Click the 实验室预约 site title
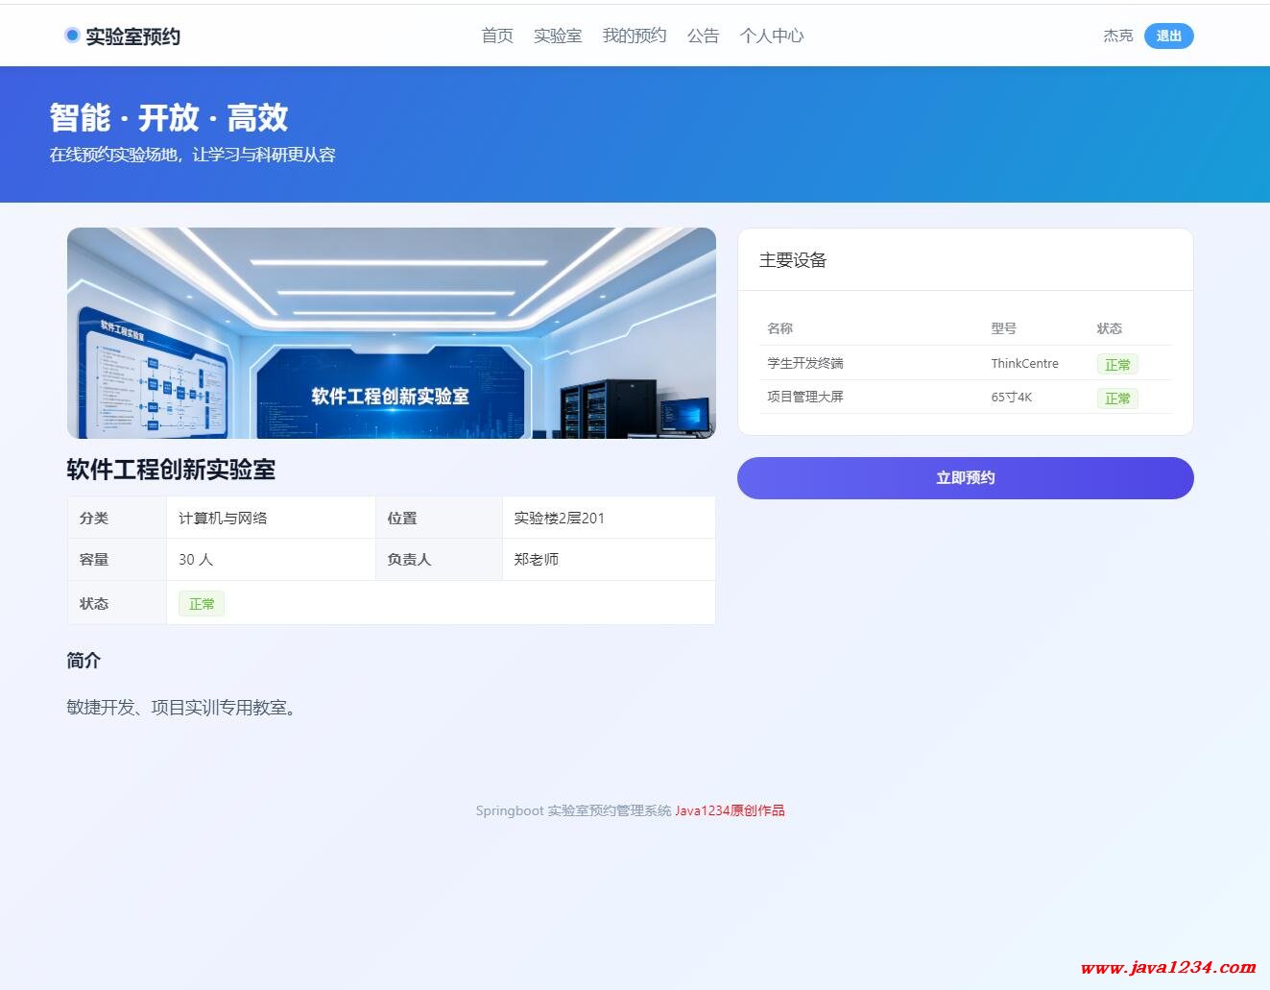 132,36
